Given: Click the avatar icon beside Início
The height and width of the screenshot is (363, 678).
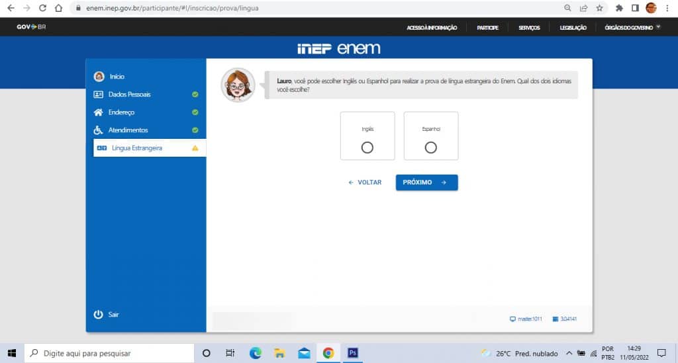Looking at the screenshot, I should [99, 77].
